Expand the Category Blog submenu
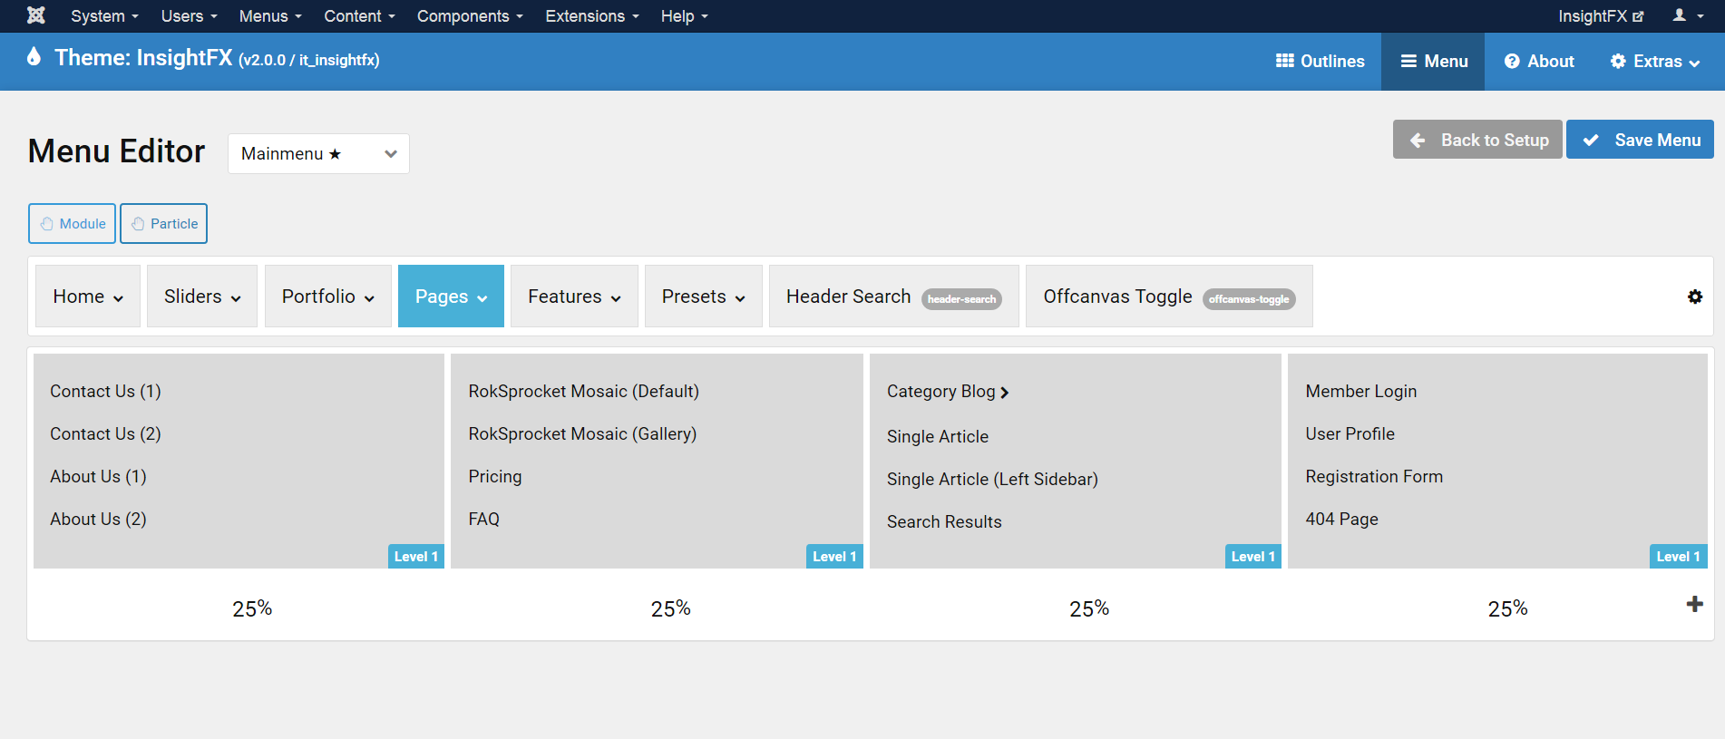 (x=1004, y=393)
